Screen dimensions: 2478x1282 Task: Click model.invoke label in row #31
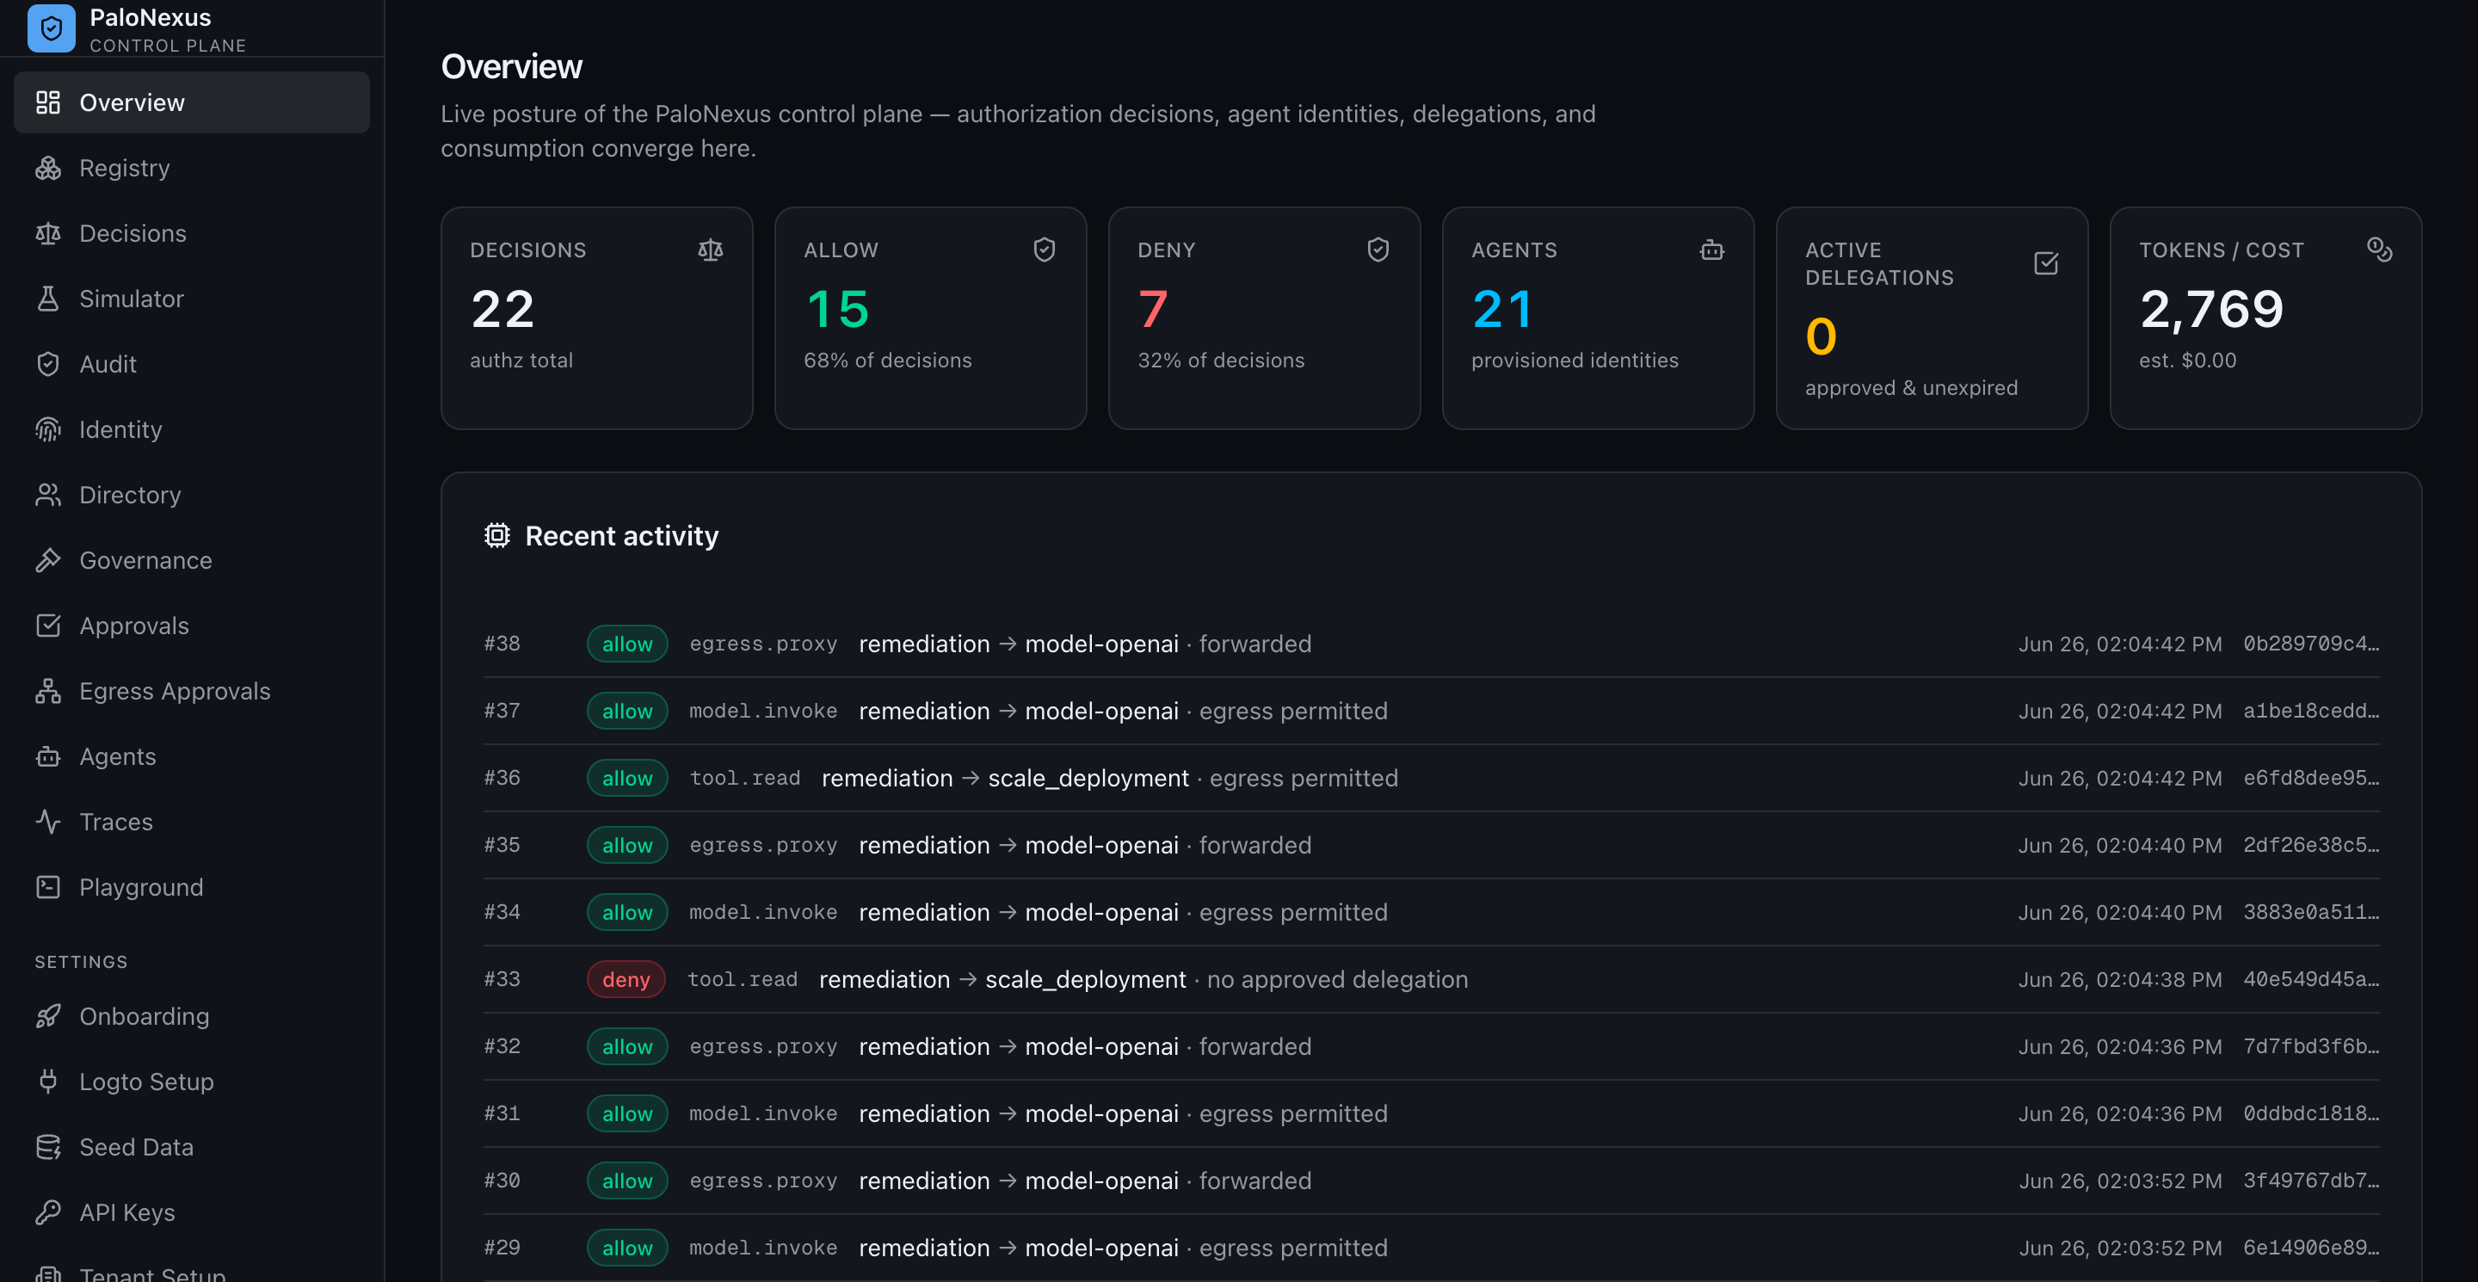(764, 1113)
